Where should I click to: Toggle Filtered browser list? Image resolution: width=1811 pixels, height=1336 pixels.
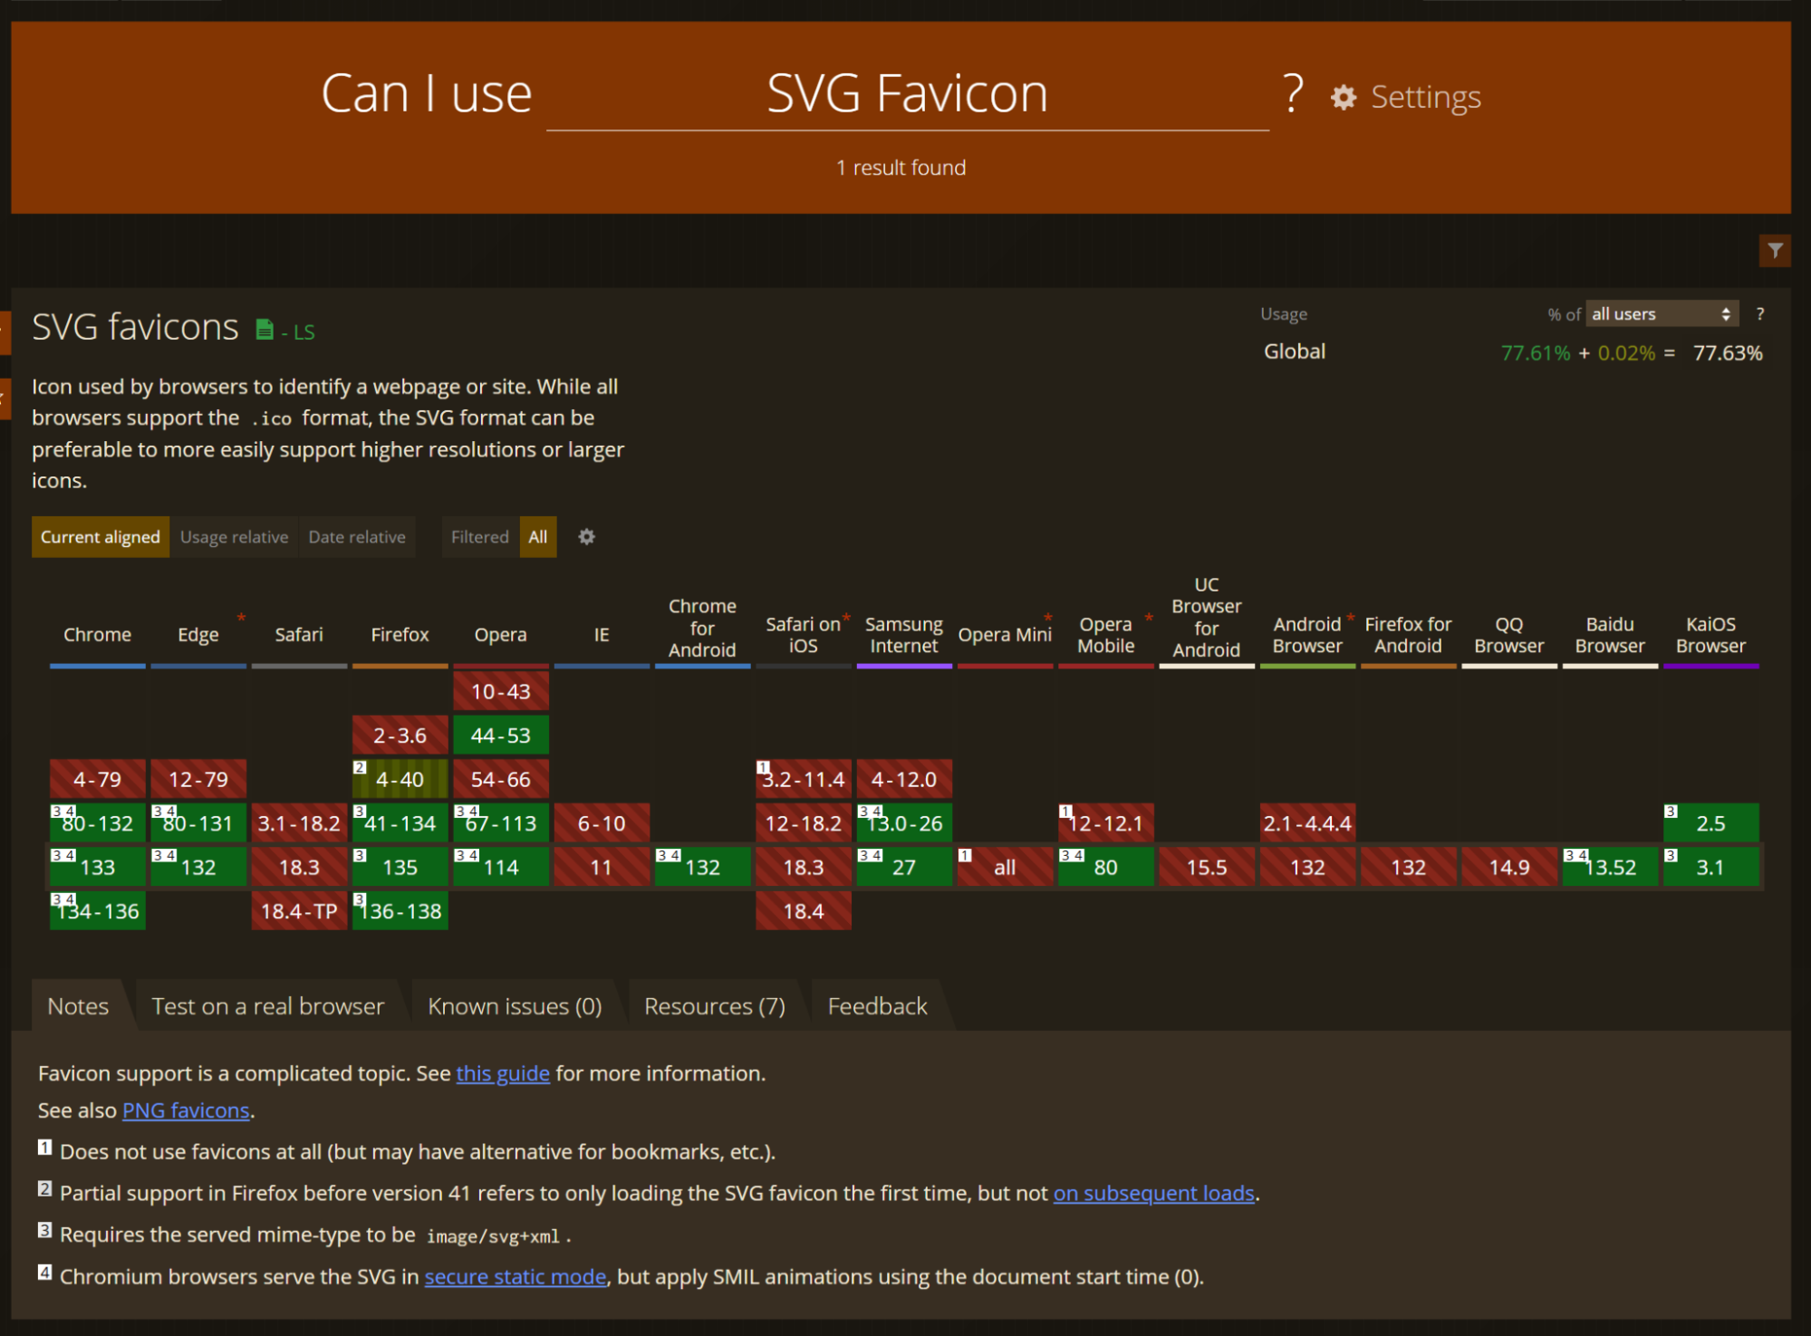point(480,537)
